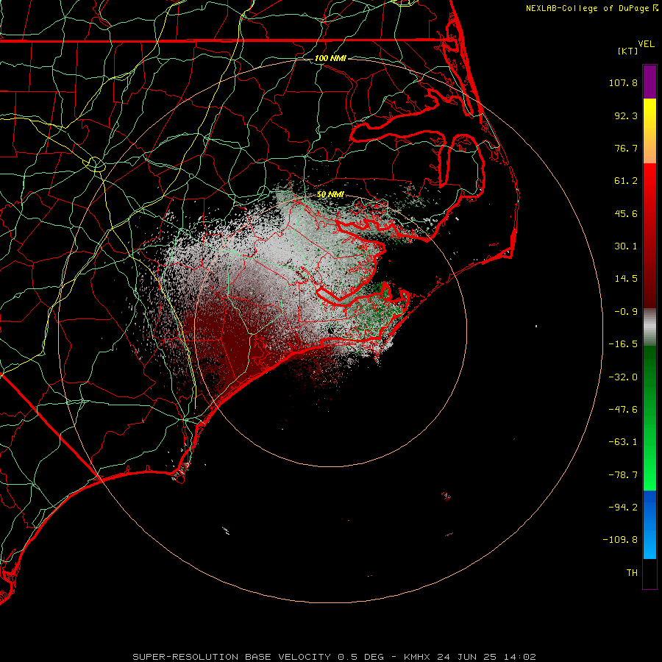
Task: Click the 76.7 legend value
Action: pyautogui.click(x=626, y=148)
